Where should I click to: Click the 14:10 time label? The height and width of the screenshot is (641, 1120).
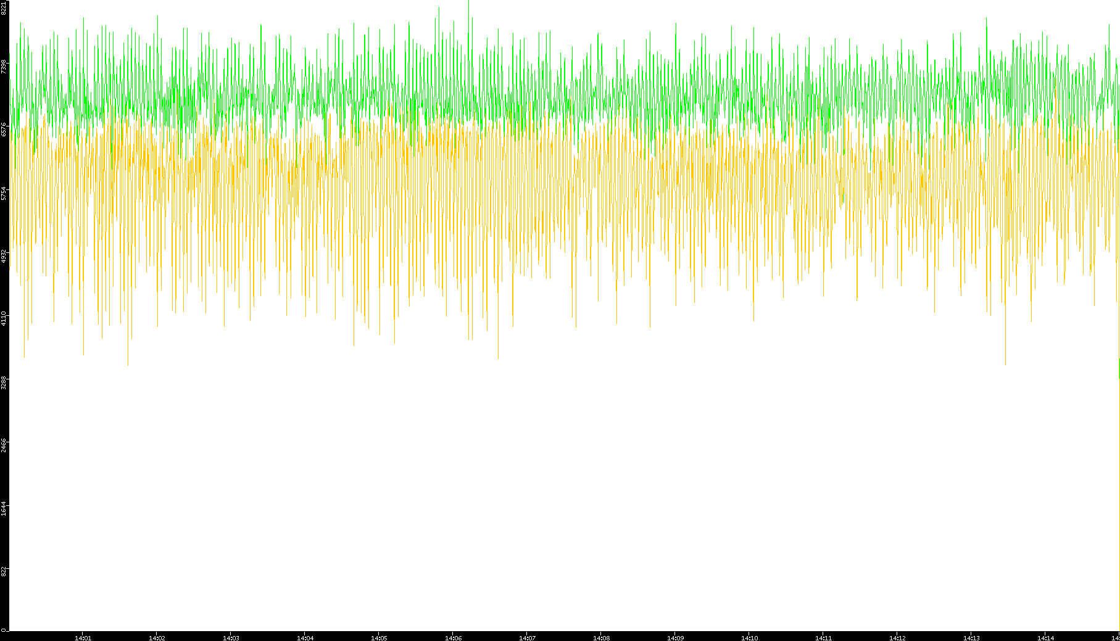pyautogui.click(x=749, y=638)
